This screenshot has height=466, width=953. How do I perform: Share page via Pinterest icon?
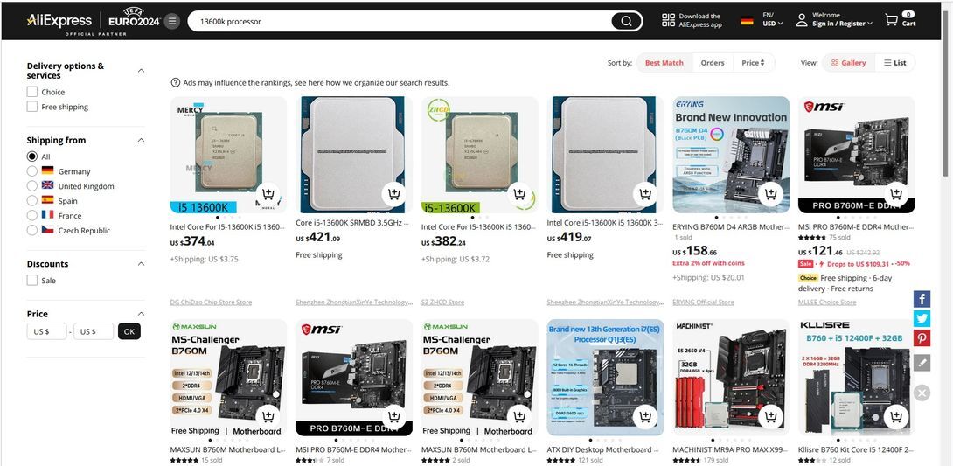(x=922, y=337)
